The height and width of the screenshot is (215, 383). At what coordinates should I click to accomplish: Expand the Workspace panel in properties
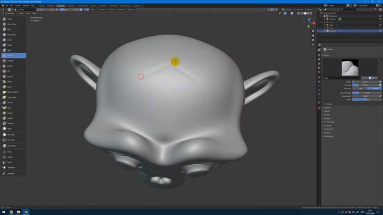click(329, 136)
